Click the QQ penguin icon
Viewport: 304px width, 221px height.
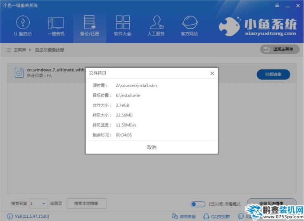[x=206, y=216]
